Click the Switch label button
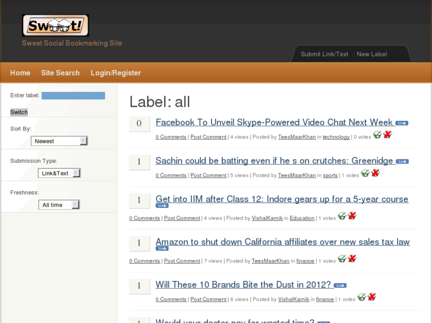The height and width of the screenshot is (323, 432). click(19, 112)
